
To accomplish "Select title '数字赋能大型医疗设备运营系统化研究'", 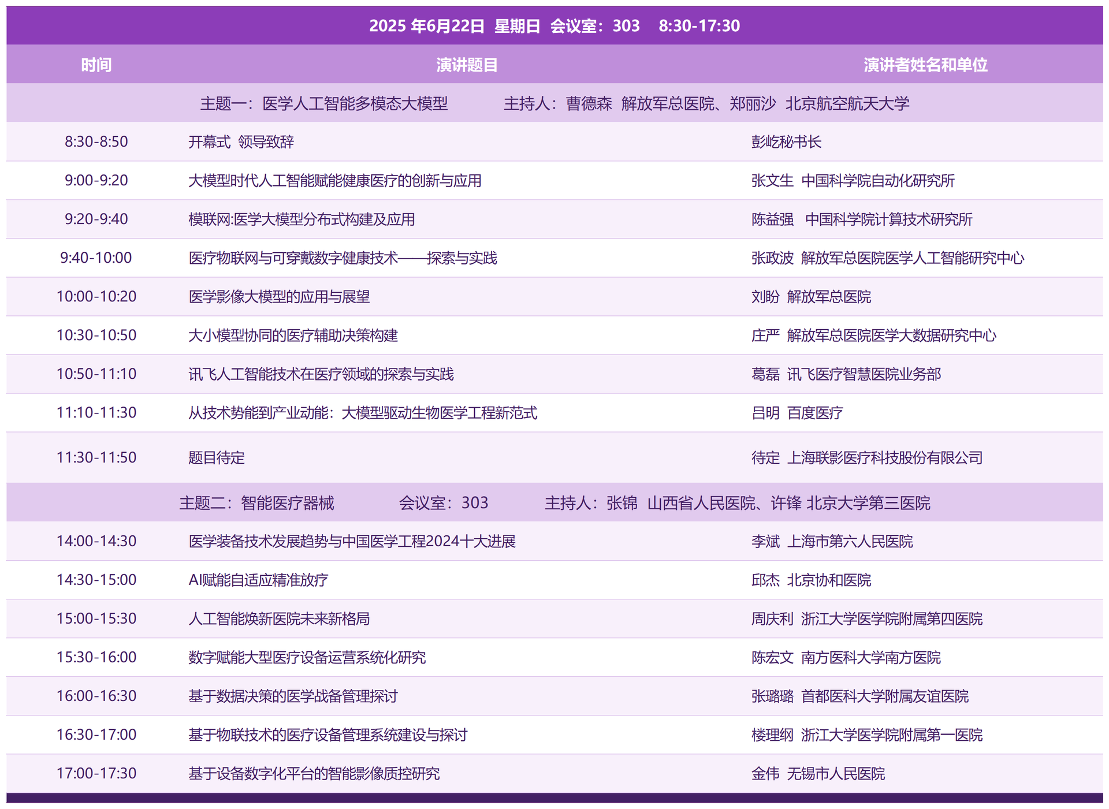I will click(307, 657).
